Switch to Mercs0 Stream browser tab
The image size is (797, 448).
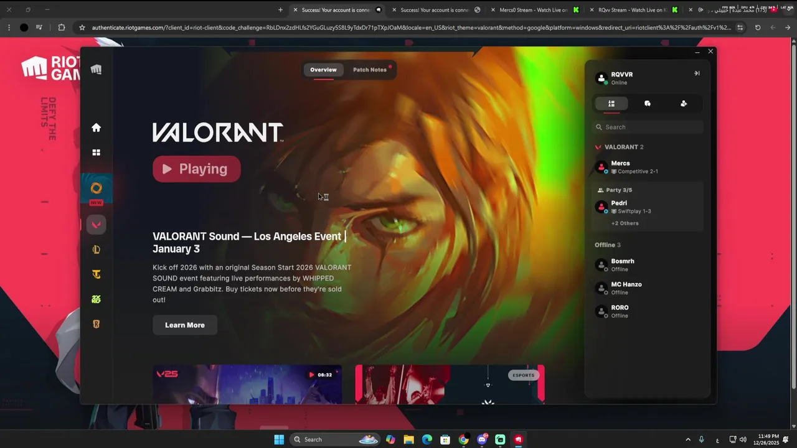533,10
